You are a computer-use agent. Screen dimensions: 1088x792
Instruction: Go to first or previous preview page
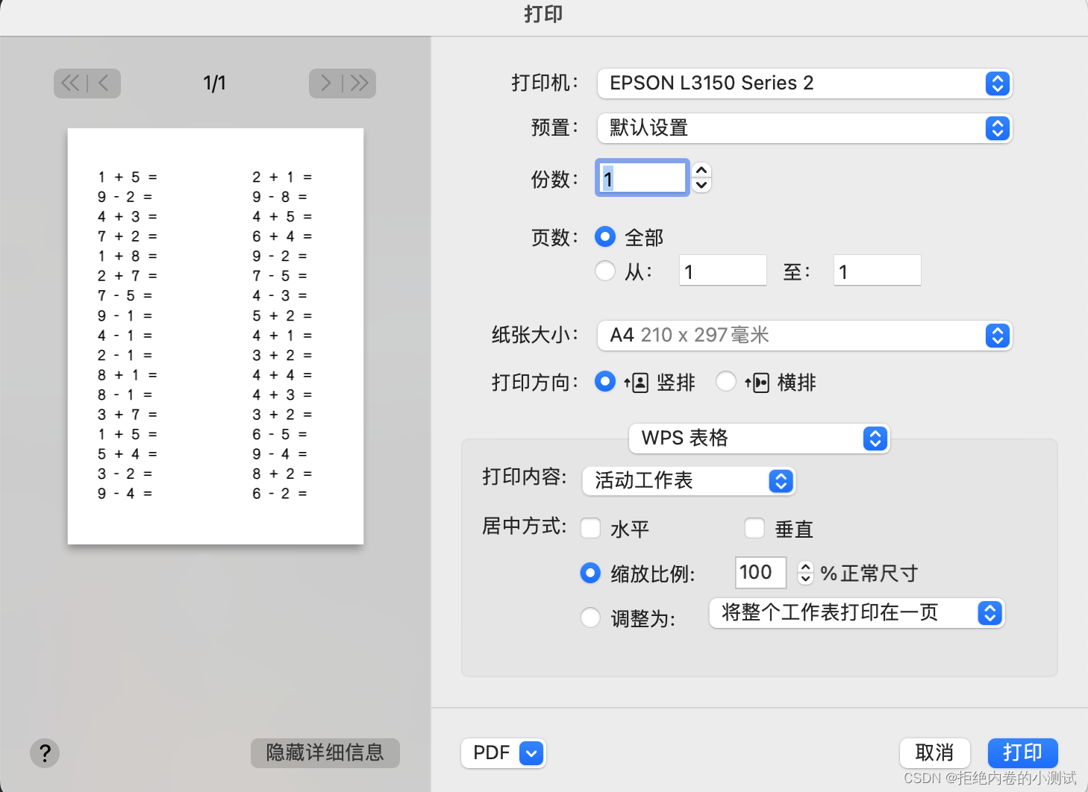pyautogui.click(x=87, y=84)
